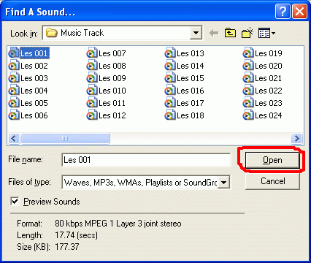Select the Les 005 file icon
Image resolution: width=311 pixels, height=263 pixels.
[x=14, y=103]
